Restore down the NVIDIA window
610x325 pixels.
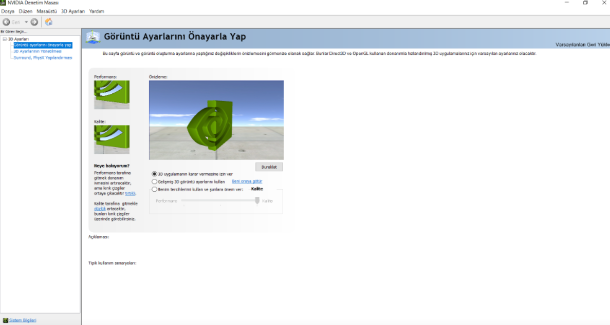pyautogui.click(x=585, y=3)
